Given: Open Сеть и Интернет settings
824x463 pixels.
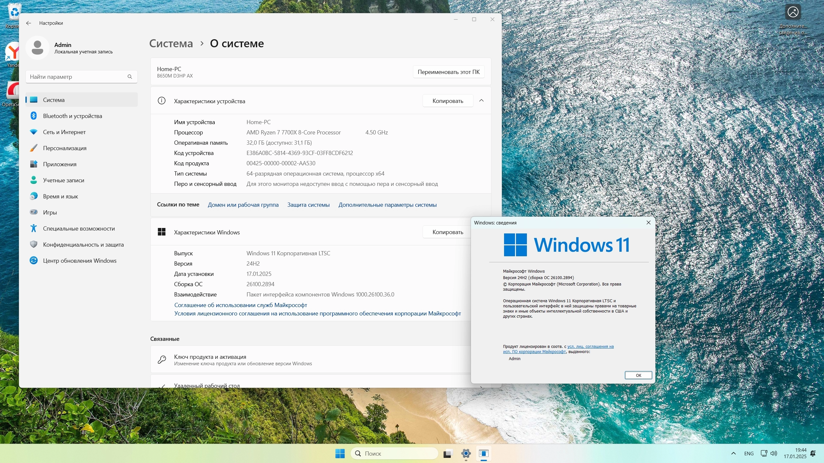Looking at the screenshot, I should (x=64, y=132).
